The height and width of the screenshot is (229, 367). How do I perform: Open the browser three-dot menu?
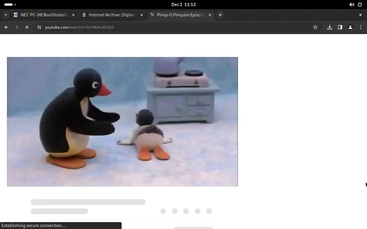[361, 27]
